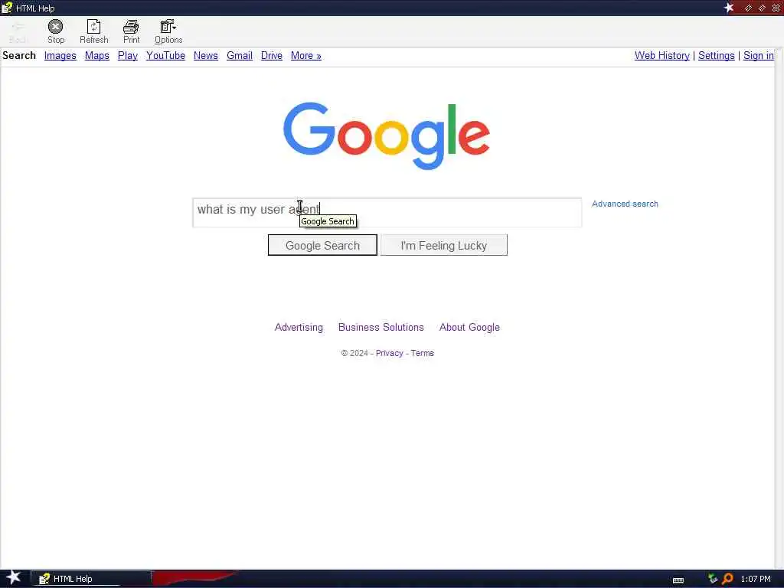Click the red banner on taskbar

[x=194, y=578]
